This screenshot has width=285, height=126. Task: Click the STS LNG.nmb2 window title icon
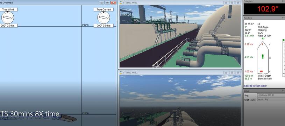point(121,72)
